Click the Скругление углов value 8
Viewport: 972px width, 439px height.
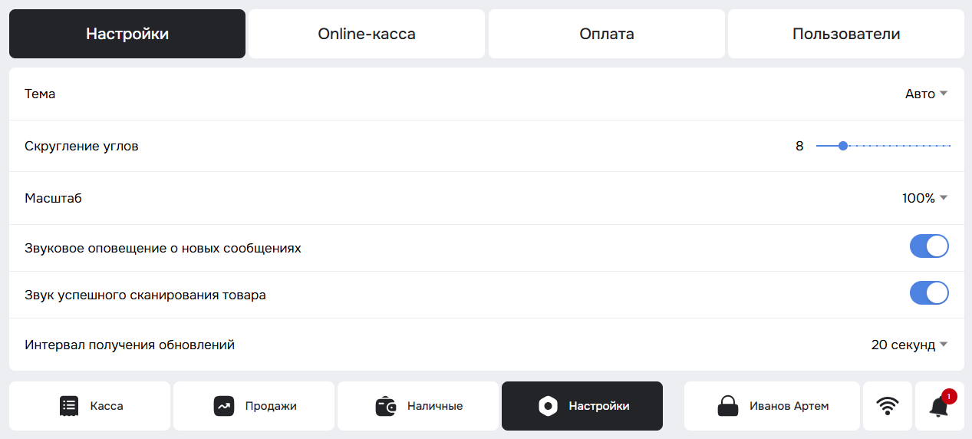tap(799, 146)
